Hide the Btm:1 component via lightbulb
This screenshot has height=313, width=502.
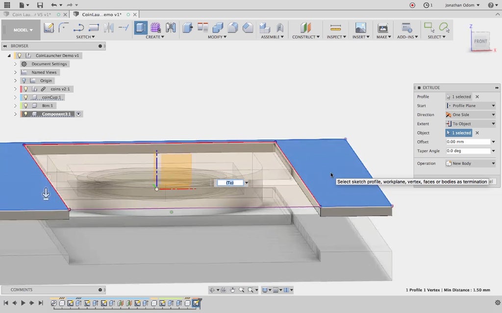(25, 106)
